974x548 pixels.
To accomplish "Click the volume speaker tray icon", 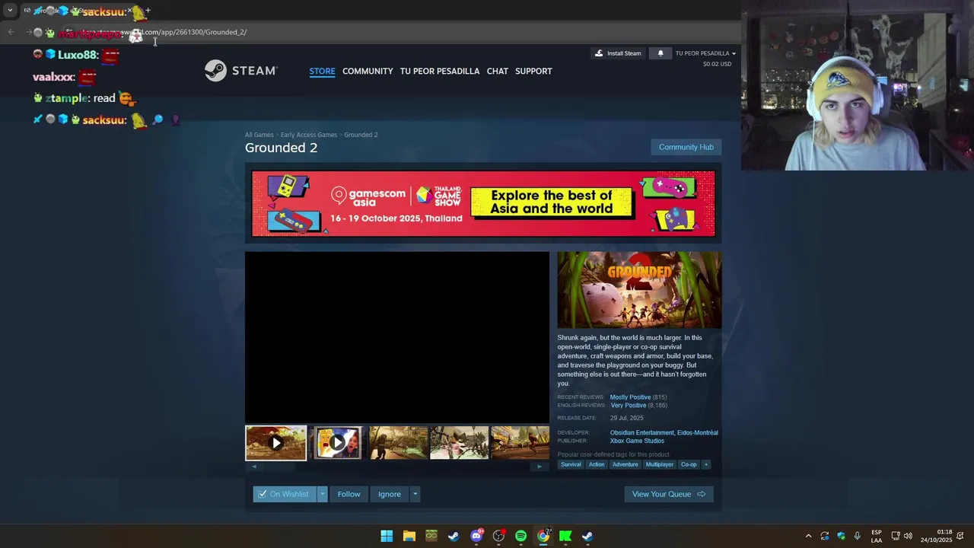I will pos(908,536).
